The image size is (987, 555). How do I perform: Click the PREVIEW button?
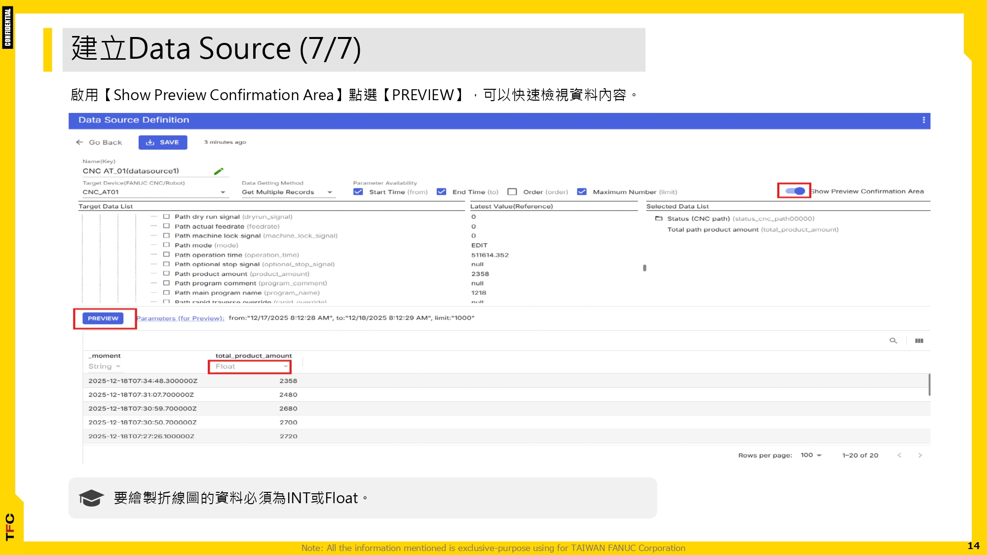coord(103,318)
